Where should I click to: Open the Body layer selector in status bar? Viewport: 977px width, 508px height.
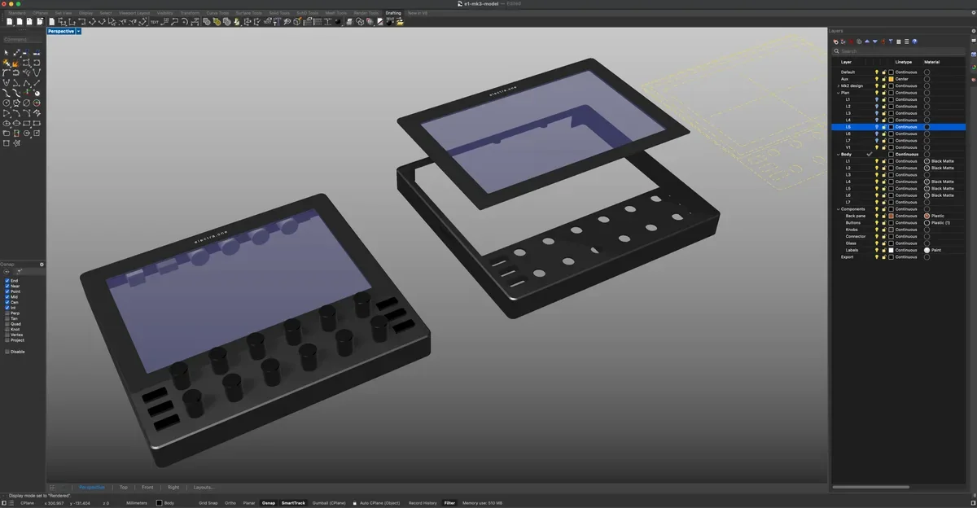tap(165, 503)
